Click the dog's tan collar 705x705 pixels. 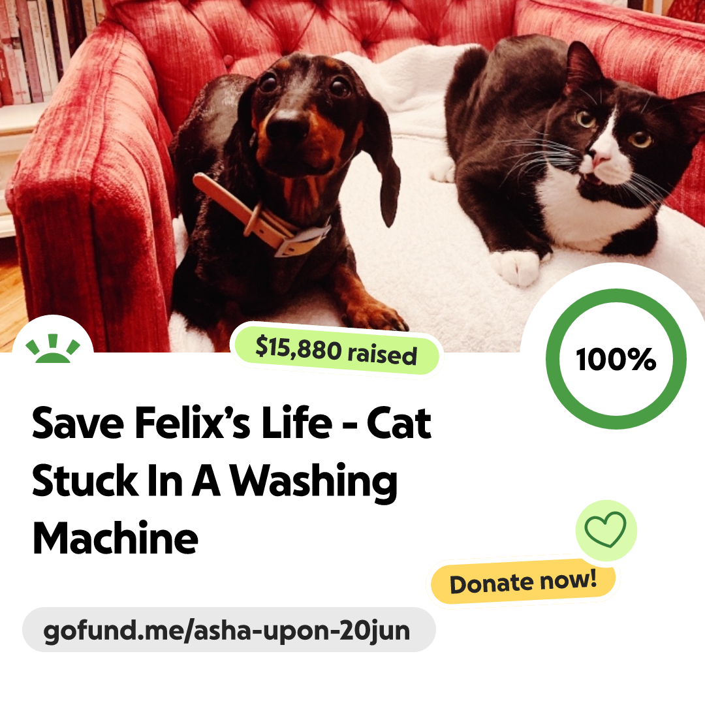[x=262, y=216]
